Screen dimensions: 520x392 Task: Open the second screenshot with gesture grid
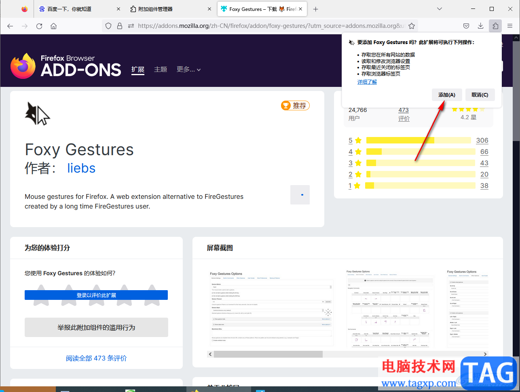[x=389, y=308]
